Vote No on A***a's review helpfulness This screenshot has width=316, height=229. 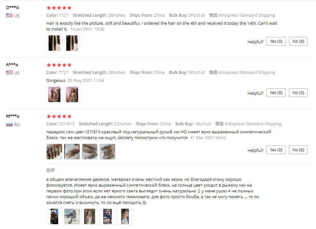click(x=298, y=92)
